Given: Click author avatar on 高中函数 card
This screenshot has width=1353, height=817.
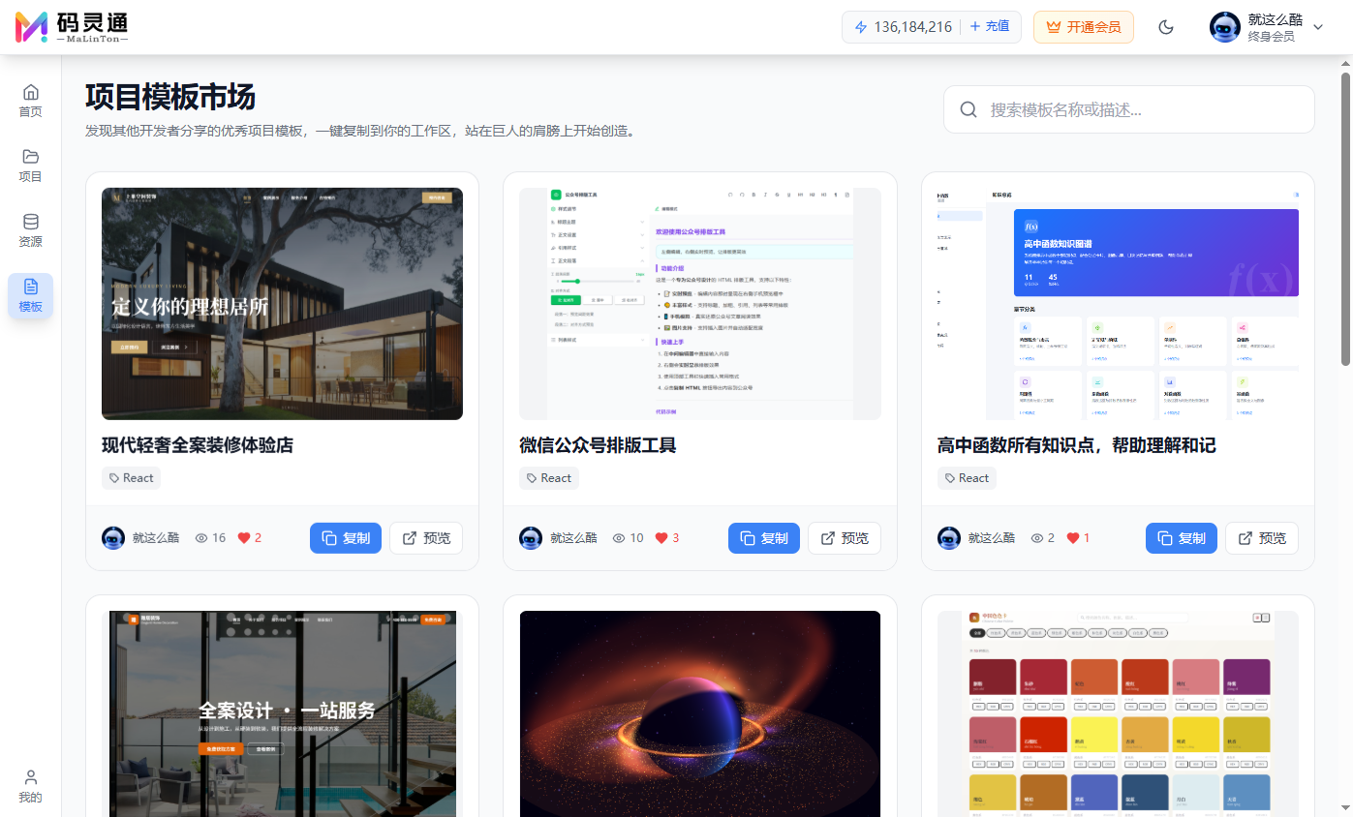Looking at the screenshot, I should 949,538.
